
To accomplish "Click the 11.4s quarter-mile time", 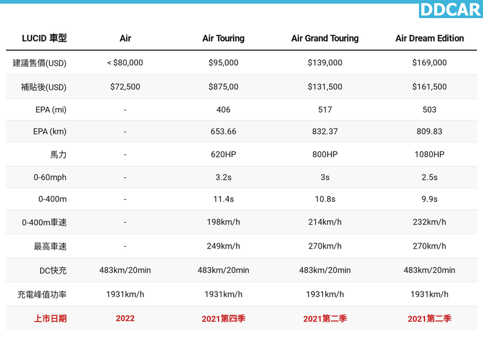I will (223, 199).
